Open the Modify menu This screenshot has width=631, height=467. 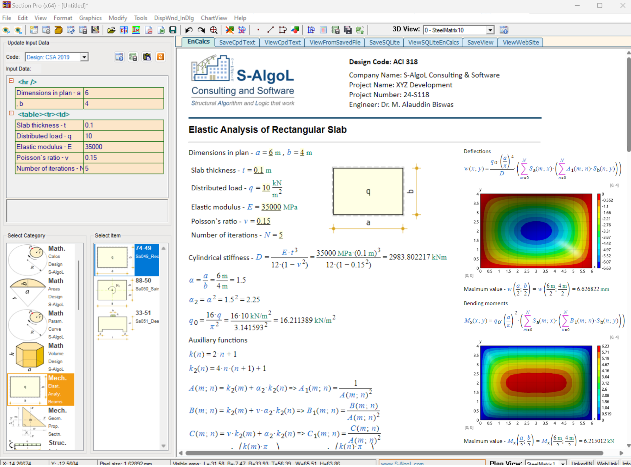[118, 18]
